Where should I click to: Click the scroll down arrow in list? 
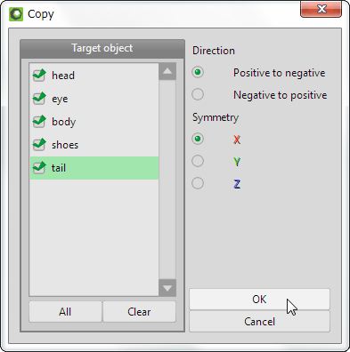tap(167, 288)
